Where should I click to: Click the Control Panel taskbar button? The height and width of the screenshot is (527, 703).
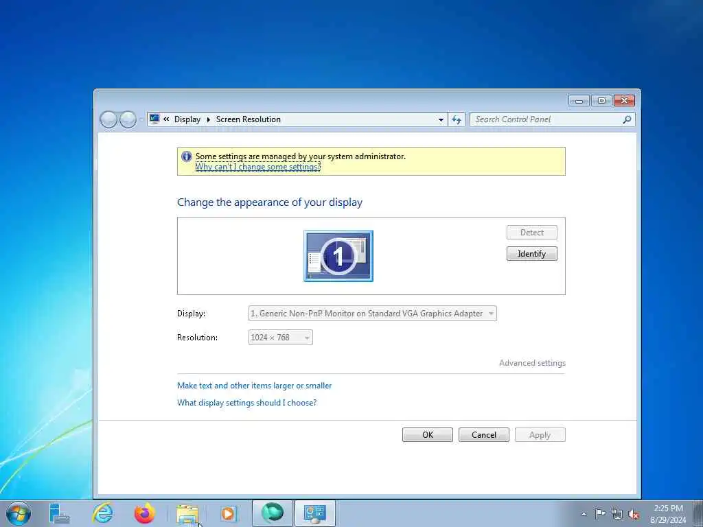point(314,513)
